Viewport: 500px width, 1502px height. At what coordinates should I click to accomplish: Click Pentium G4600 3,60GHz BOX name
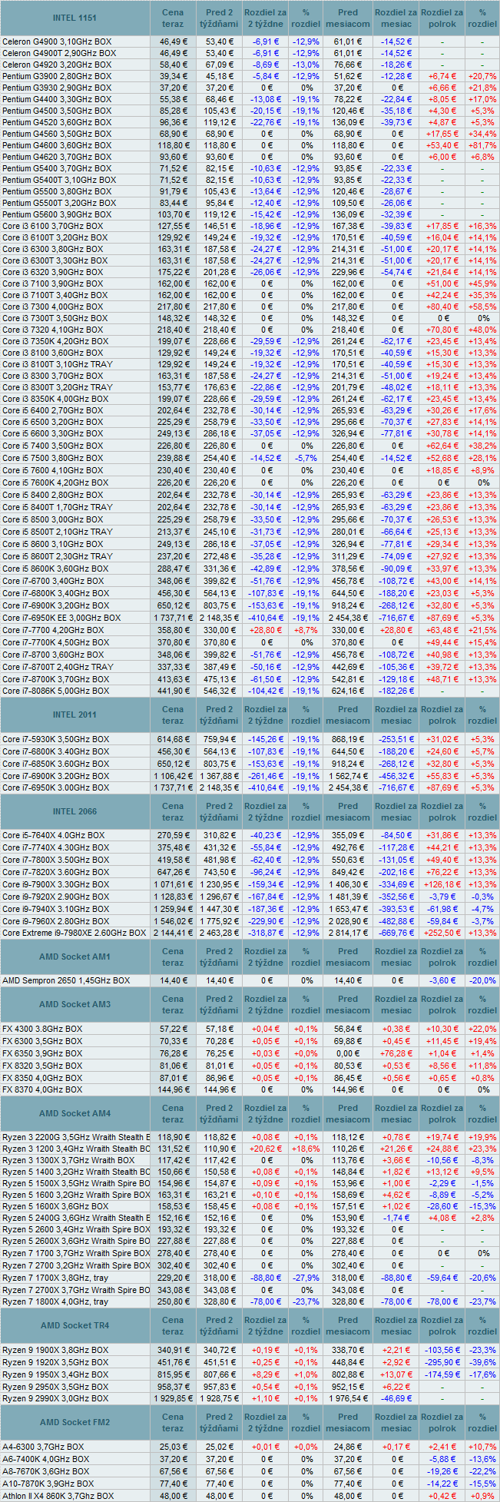57,145
